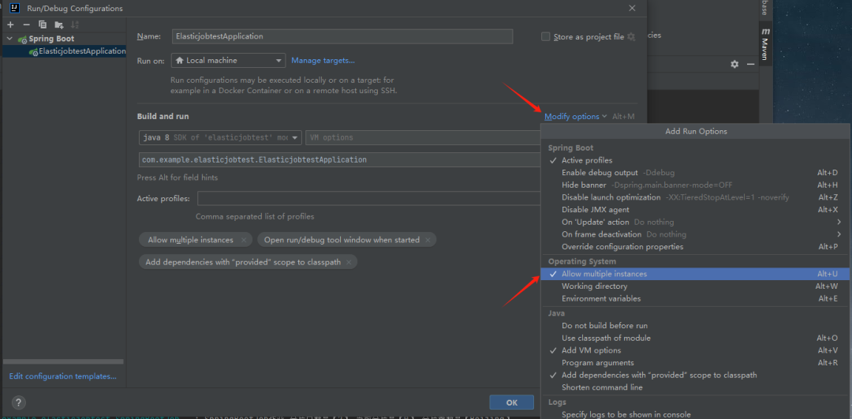Open Edit configuration templates link
The height and width of the screenshot is (419, 852).
62,376
